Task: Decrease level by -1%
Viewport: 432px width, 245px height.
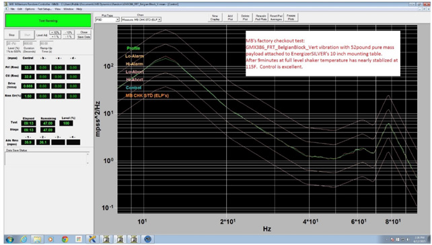Action: coord(69,36)
